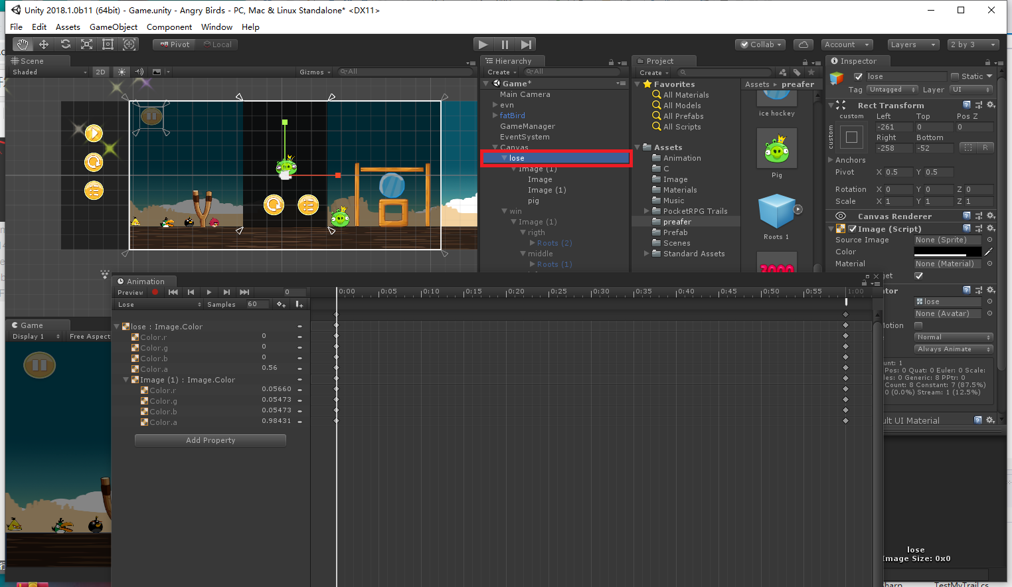Open Unity Cloud services from the toolbar

(x=803, y=44)
